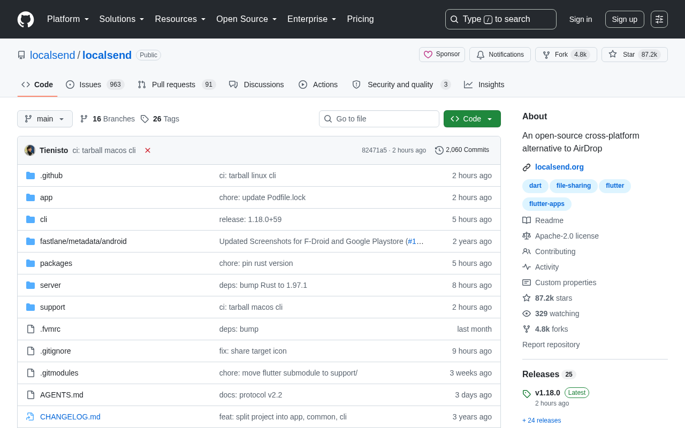Click the Sign in link
The image size is (685, 428).
coord(581,19)
